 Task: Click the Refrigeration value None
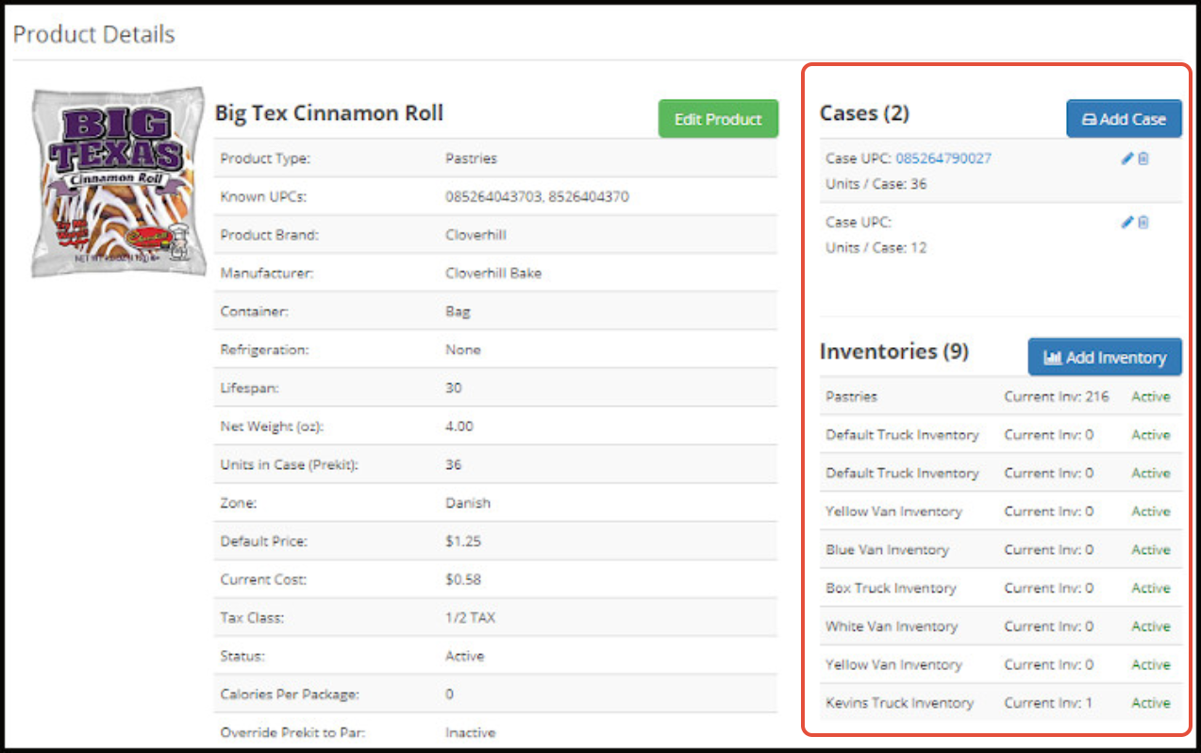pyautogui.click(x=463, y=349)
